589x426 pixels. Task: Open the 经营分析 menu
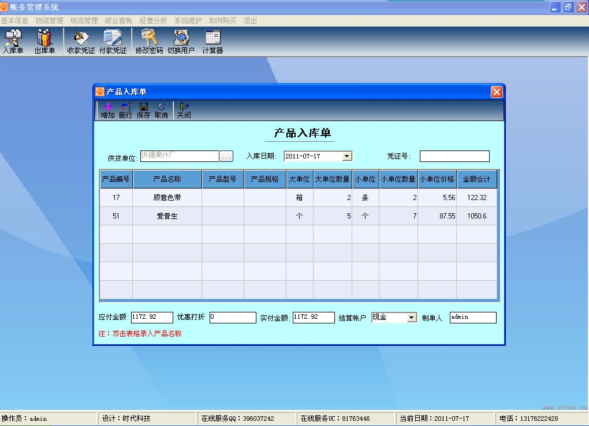(153, 21)
